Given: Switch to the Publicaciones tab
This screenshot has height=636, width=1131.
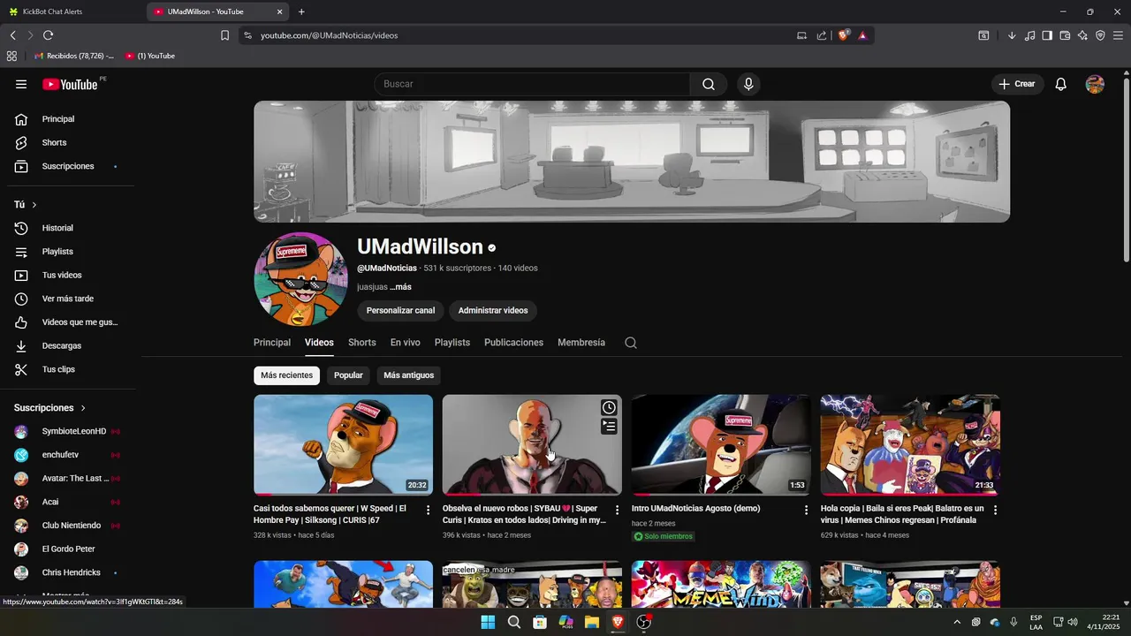Looking at the screenshot, I should pos(513,343).
